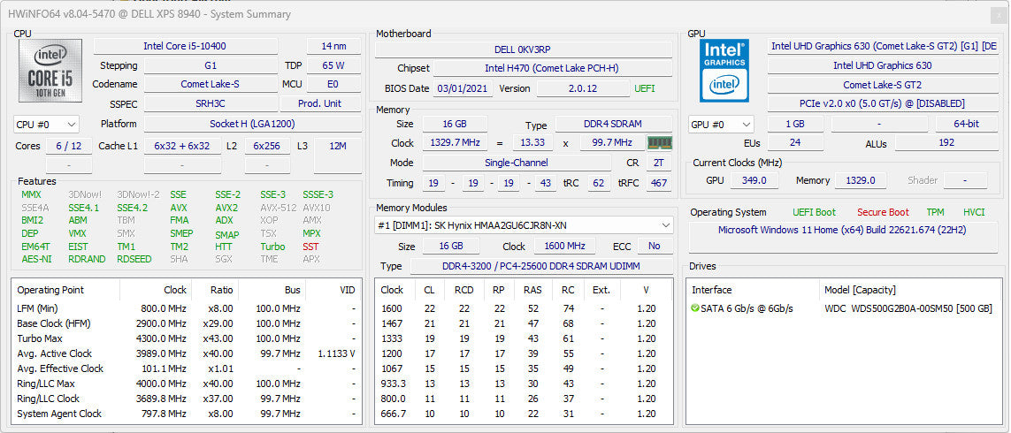Click the tRFC 467 value
This screenshot has width=1011, height=433.
(x=658, y=184)
